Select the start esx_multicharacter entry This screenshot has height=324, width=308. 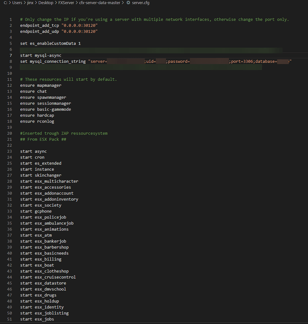coord(49,181)
